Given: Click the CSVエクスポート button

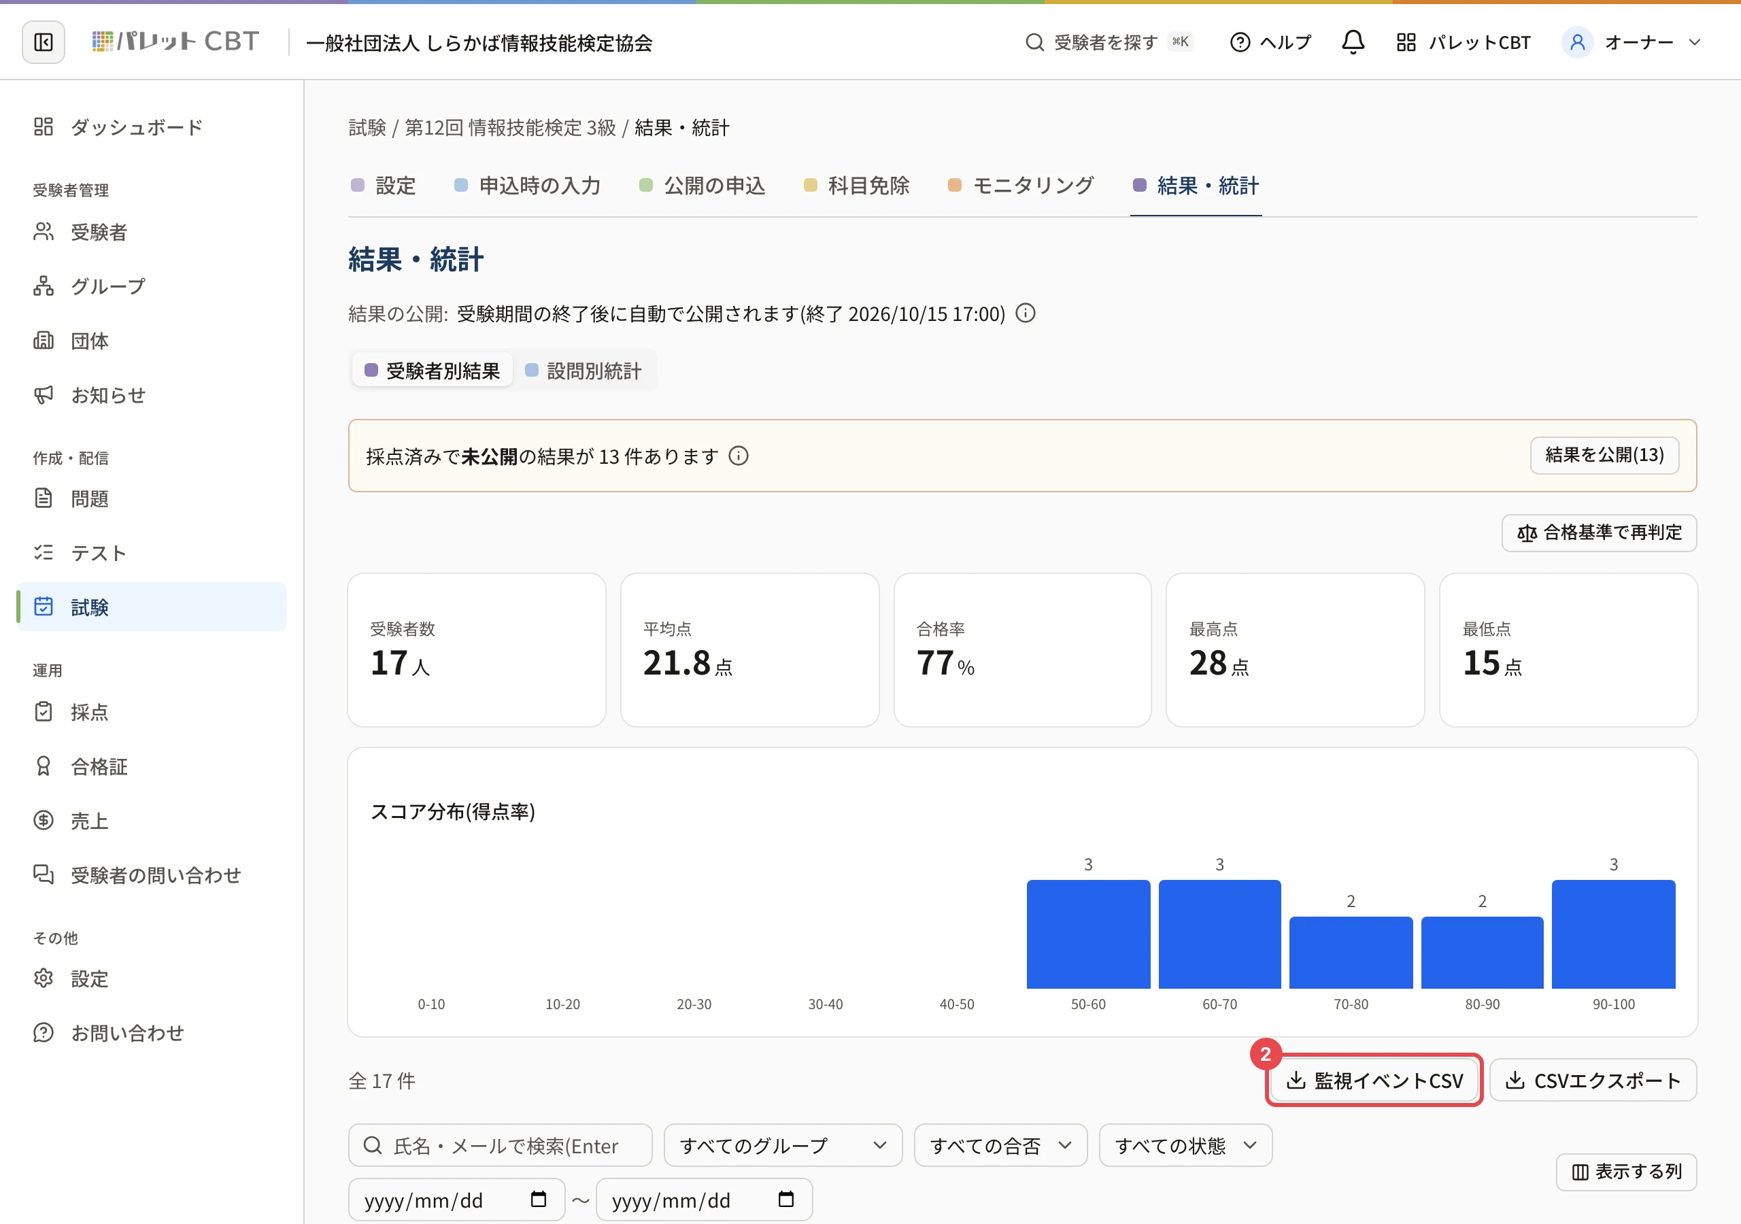Looking at the screenshot, I should [x=1593, y=1080].
